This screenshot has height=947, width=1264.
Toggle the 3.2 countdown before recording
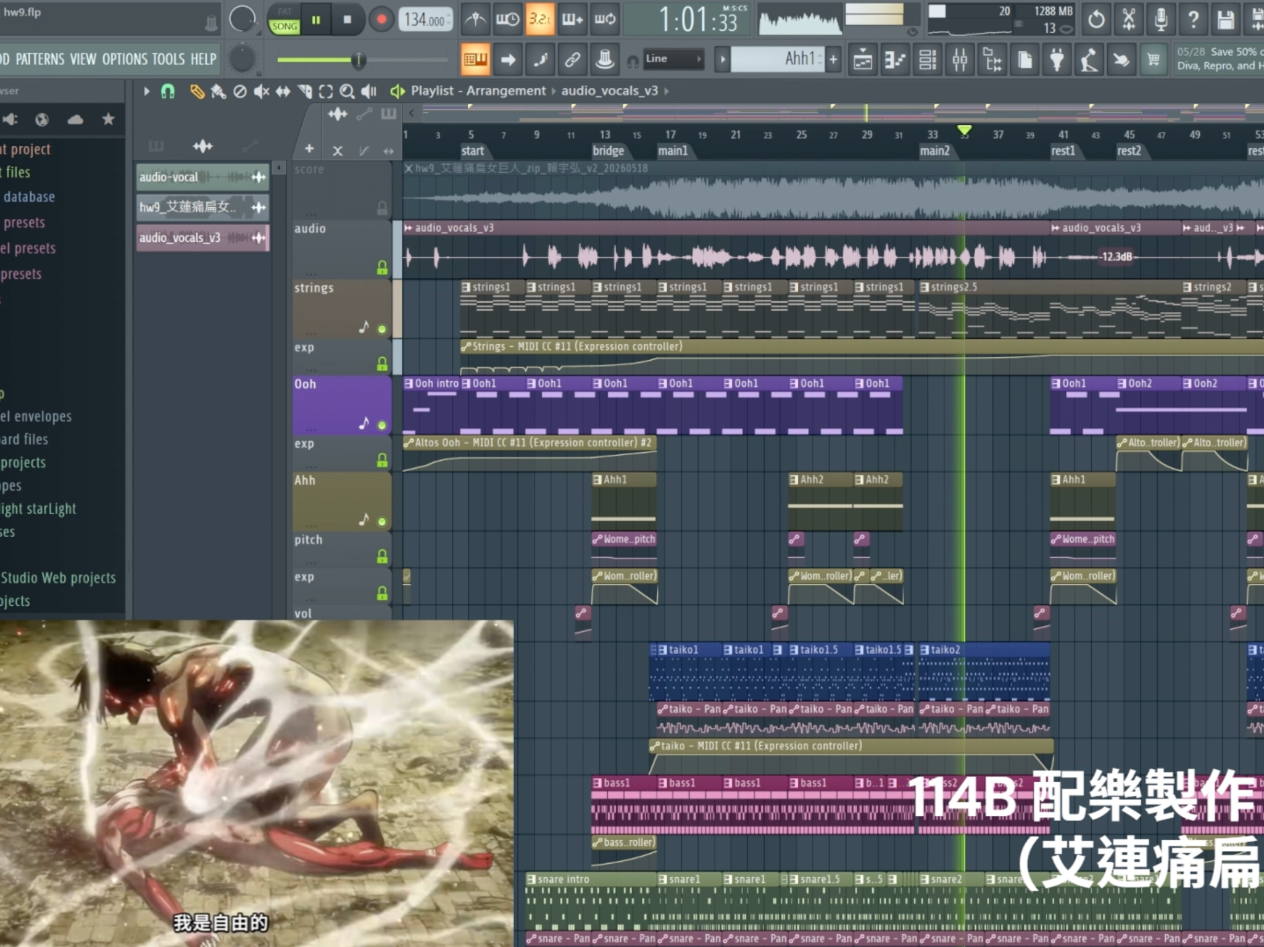[539, 20]
